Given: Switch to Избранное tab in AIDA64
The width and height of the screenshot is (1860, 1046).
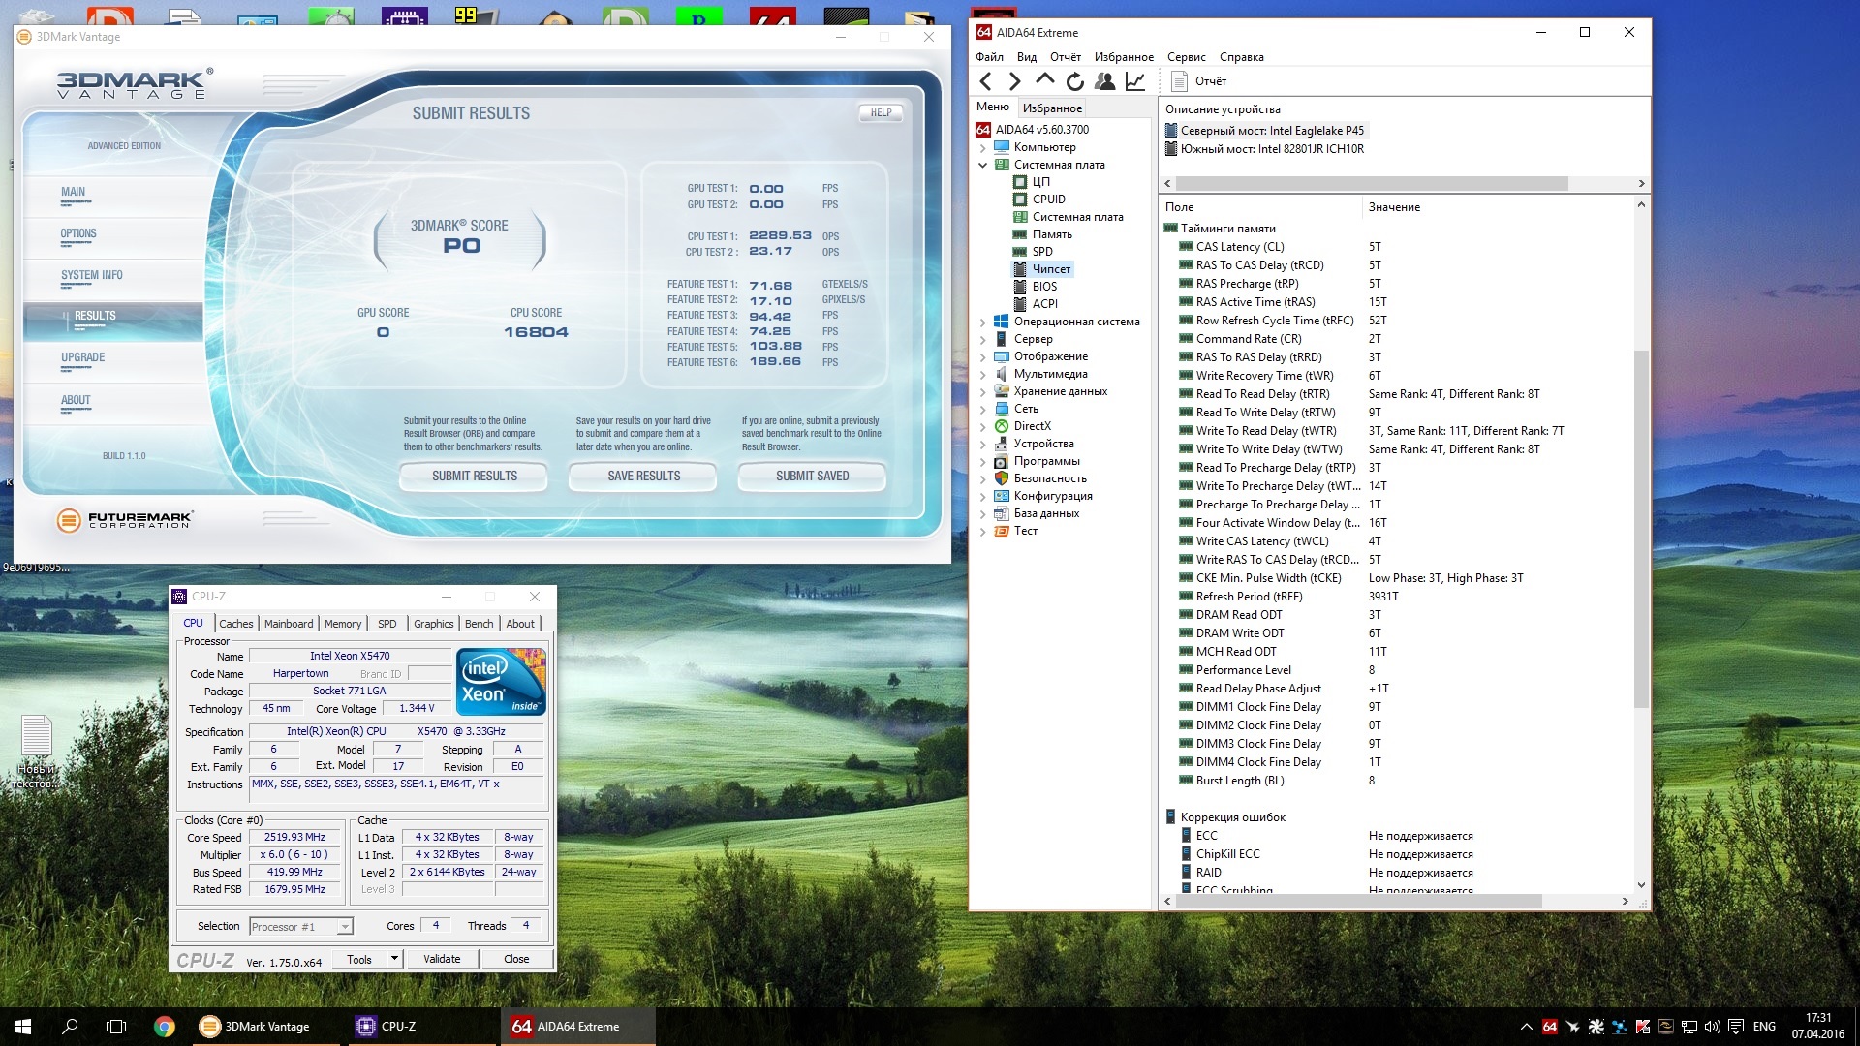Looking at the screenshot, I should [x=1052, y=108].
